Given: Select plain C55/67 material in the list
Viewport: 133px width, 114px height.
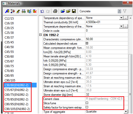Looking at the screenshot, I should pos(9,61).
